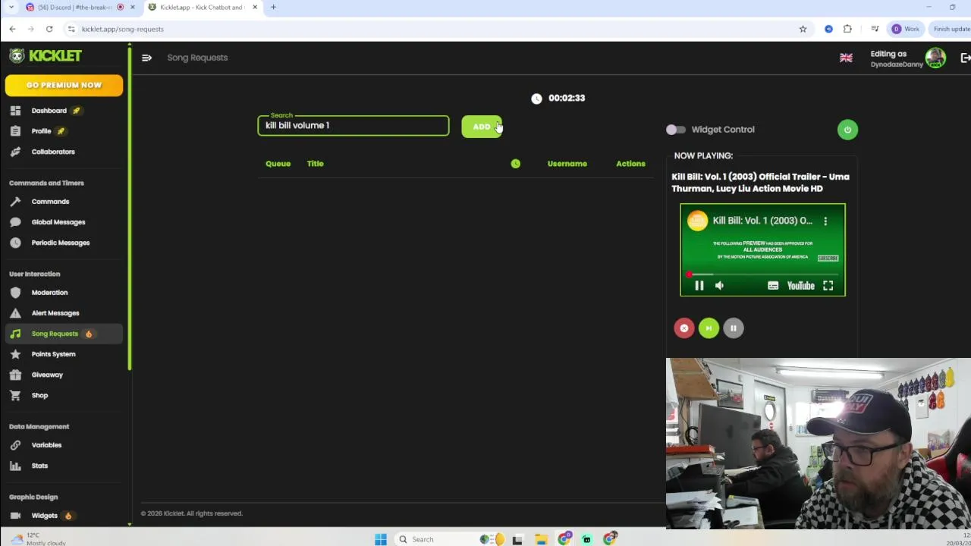This screenshot has width=971, height=546.
Task: Click the Alert Messages warning icon
Action: coord(15,313)
